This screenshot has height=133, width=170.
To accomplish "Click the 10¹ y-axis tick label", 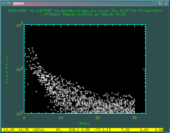I will click(x=20, y=113).
